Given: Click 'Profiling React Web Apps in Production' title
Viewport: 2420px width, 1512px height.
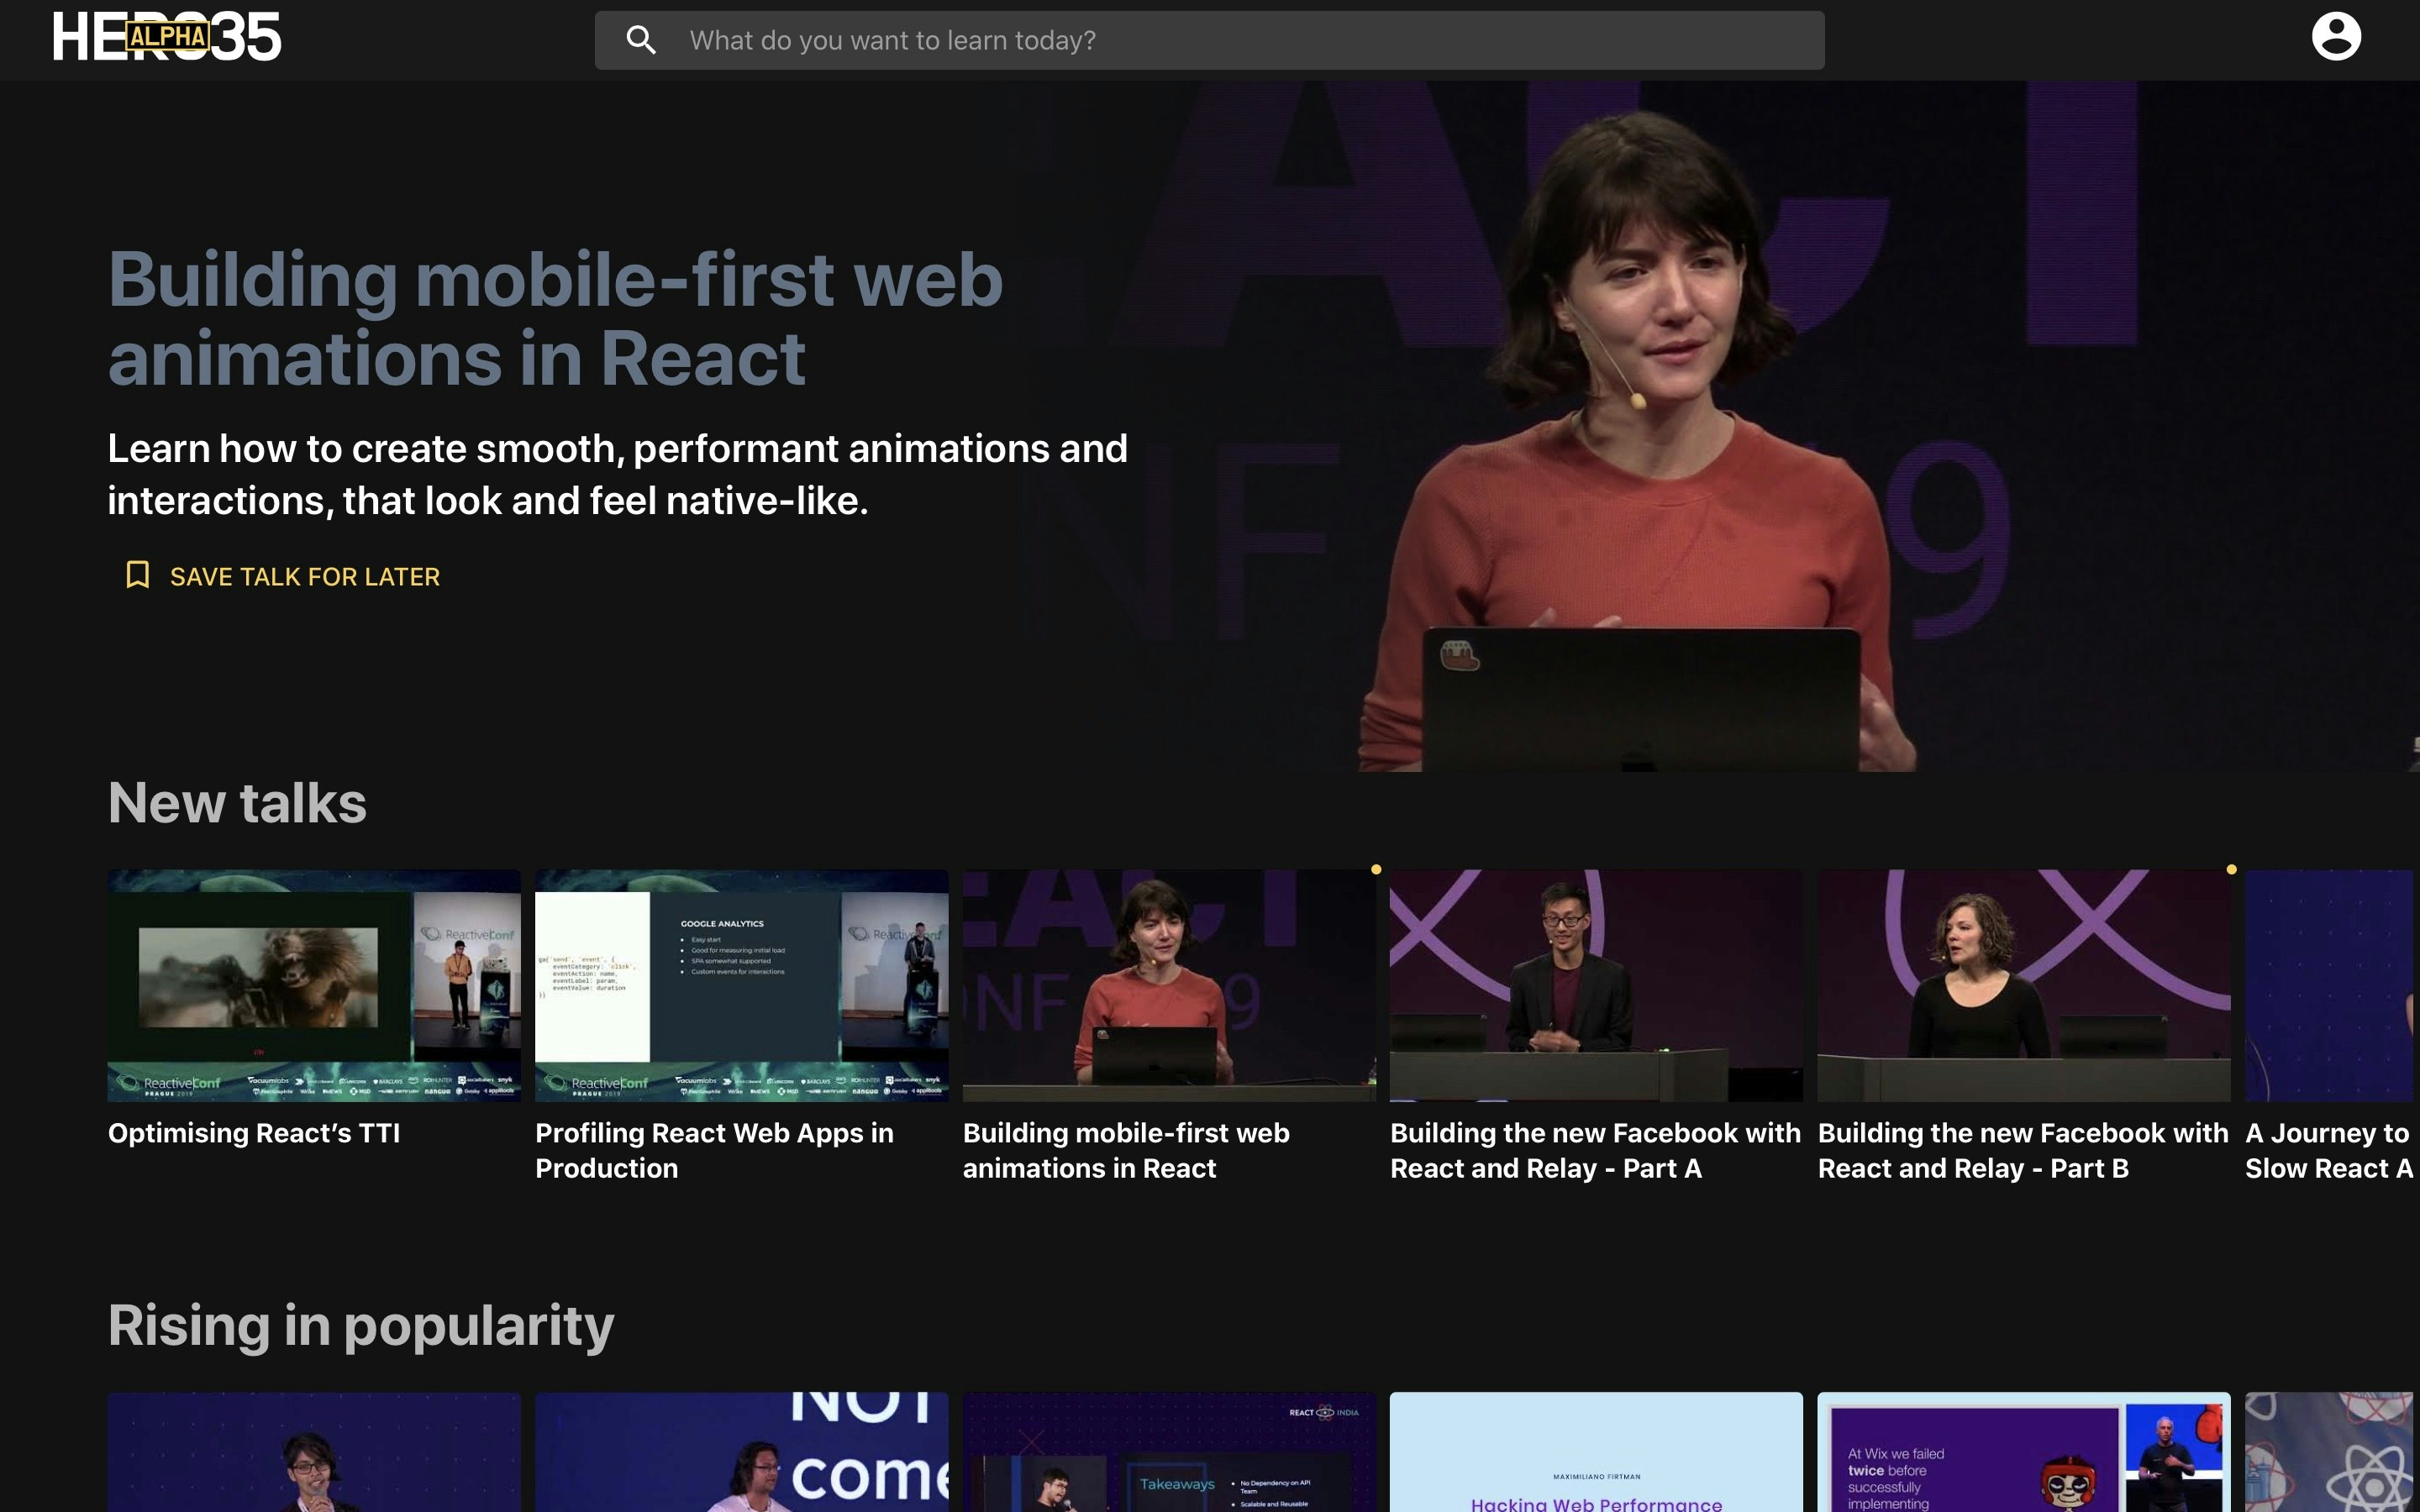Looking at the screenshot, I should pos(714,1150).
